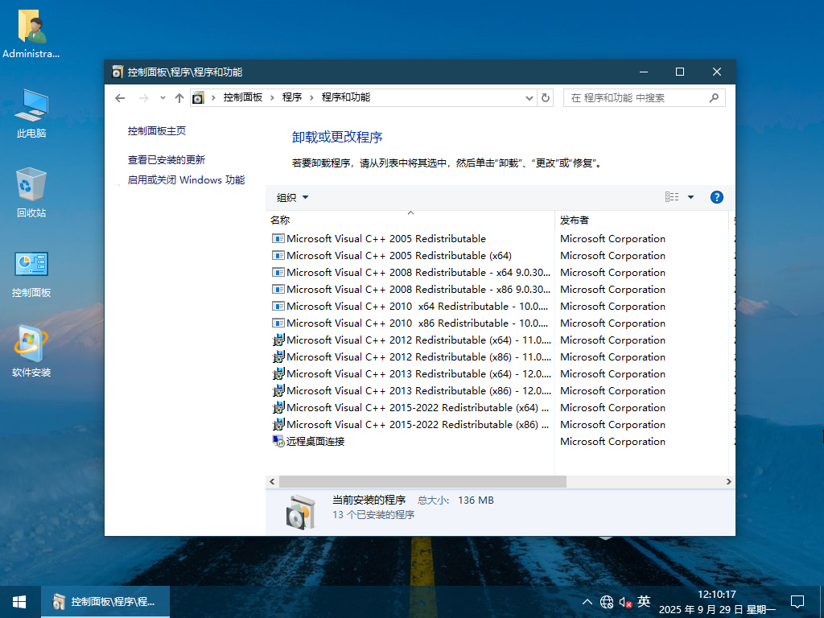Open the help question mark icon
Viewport: 824px width, 618px height.
point(716,197)
